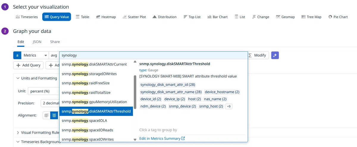Open Edit in Metrics Summary link

point(162,138)
